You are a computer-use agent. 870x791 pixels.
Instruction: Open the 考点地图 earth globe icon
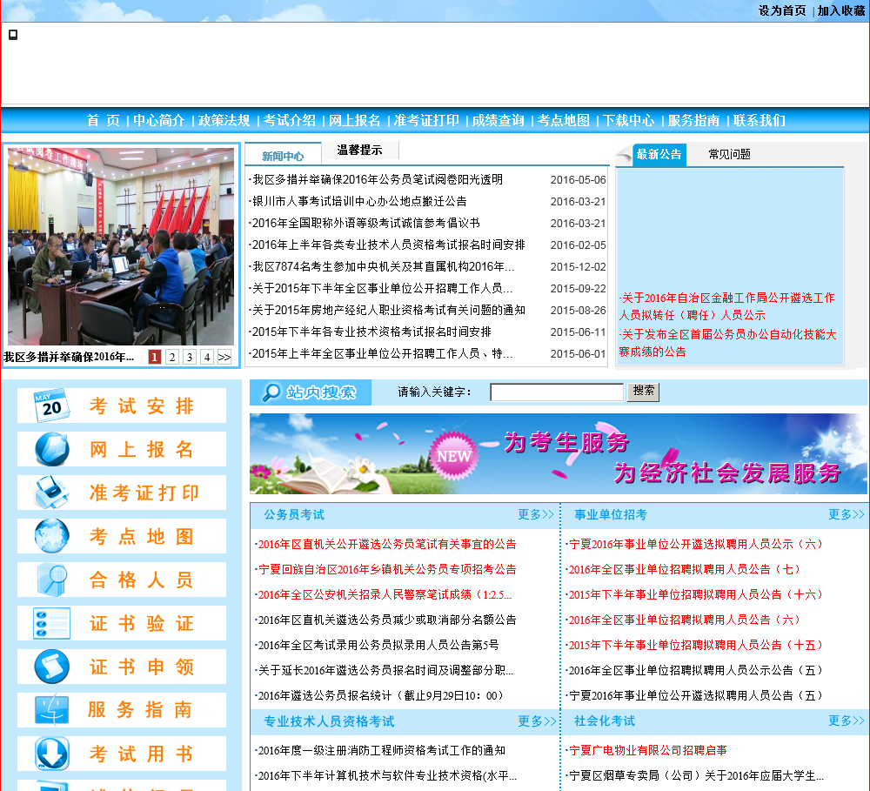coord(51,536)
